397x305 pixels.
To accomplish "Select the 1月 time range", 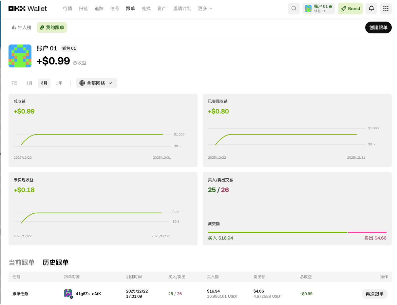I will [x=29, y=83].
